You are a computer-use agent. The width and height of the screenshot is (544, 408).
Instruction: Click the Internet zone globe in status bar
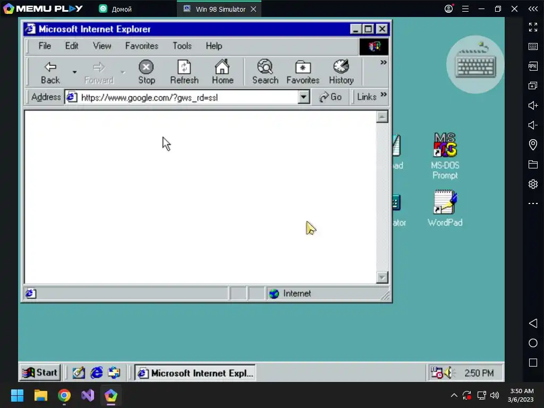tap(274, 293)
